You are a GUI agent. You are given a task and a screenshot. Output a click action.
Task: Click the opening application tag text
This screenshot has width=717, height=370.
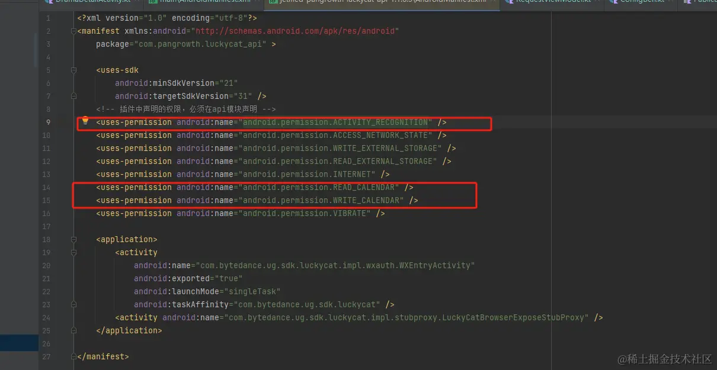[127, 239]
